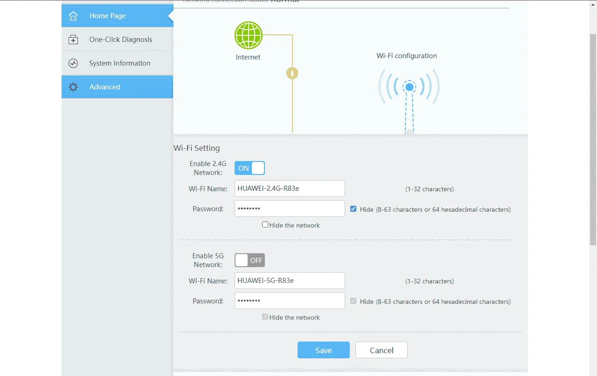Image resolution: width=597 pixels, height=376 pixels.
Task: Click the yellow connection status node icon
Action: 292,73
